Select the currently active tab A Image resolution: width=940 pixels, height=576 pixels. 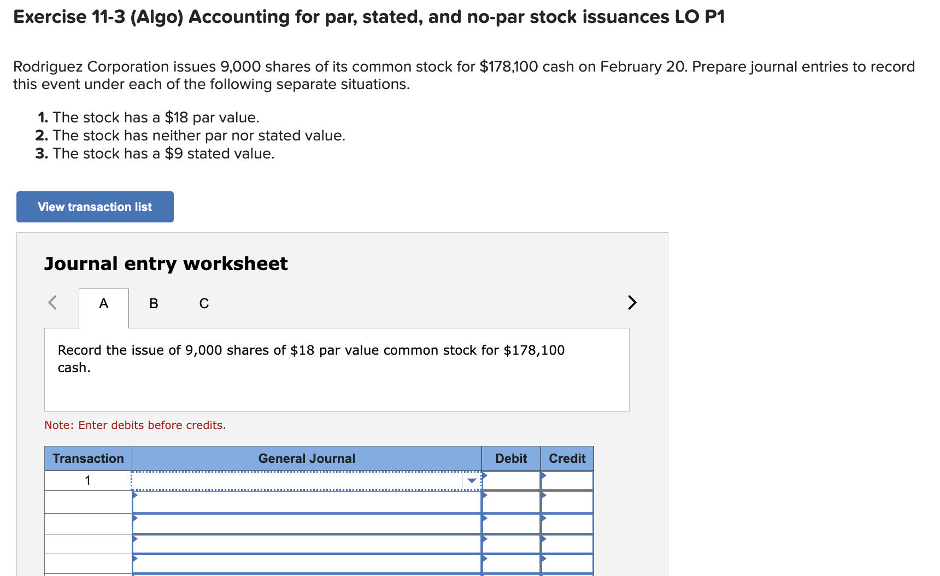click(103, 303)
